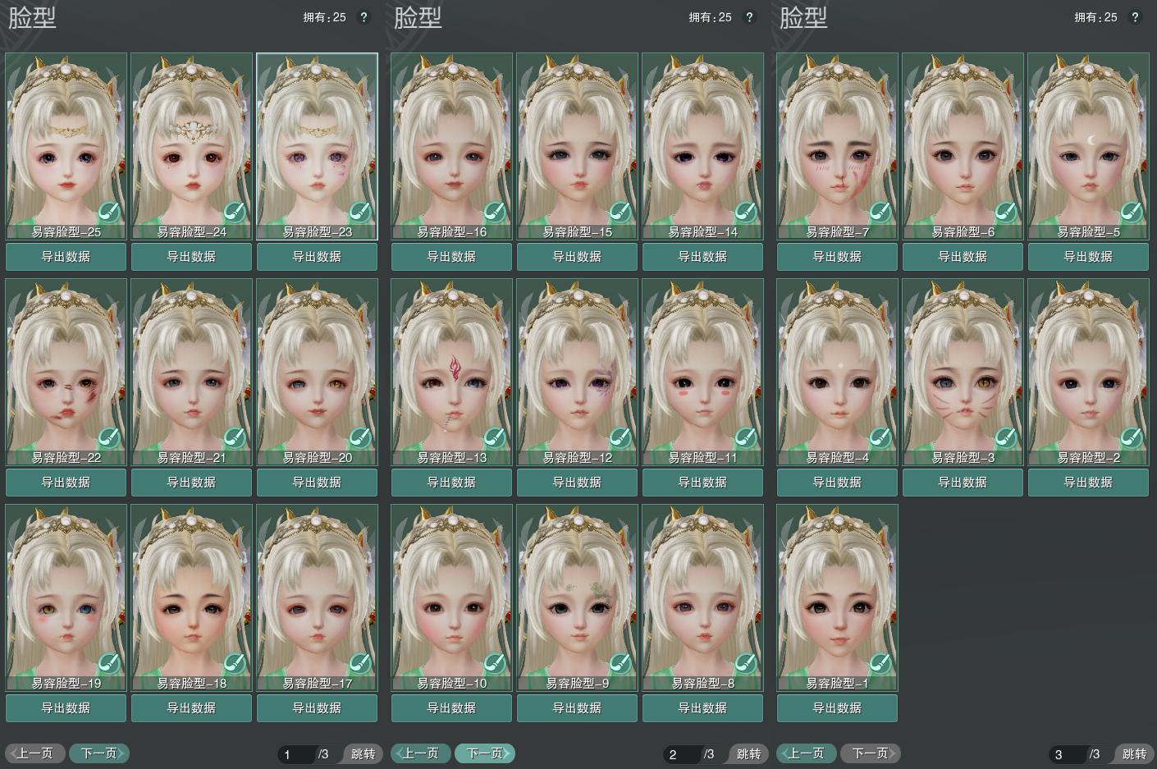Screen dimensions: 1157x769
Task: Click the edit brush icon on 易容脸型-24
Action: tap(235, 213)
